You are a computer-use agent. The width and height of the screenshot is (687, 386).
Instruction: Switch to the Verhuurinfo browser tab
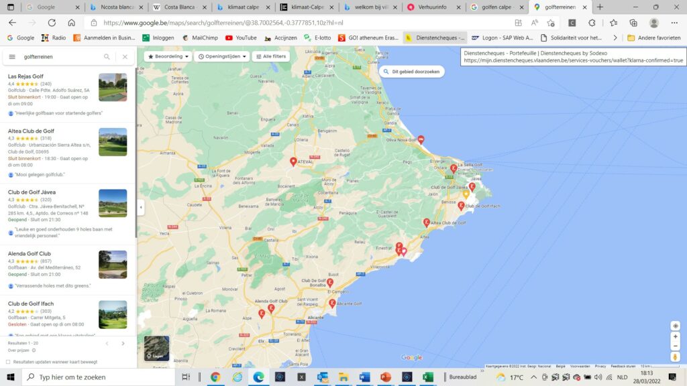pos(433,7)
